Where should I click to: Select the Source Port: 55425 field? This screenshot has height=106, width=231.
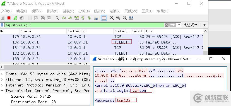pyautogui.click(x=31, y=97)
